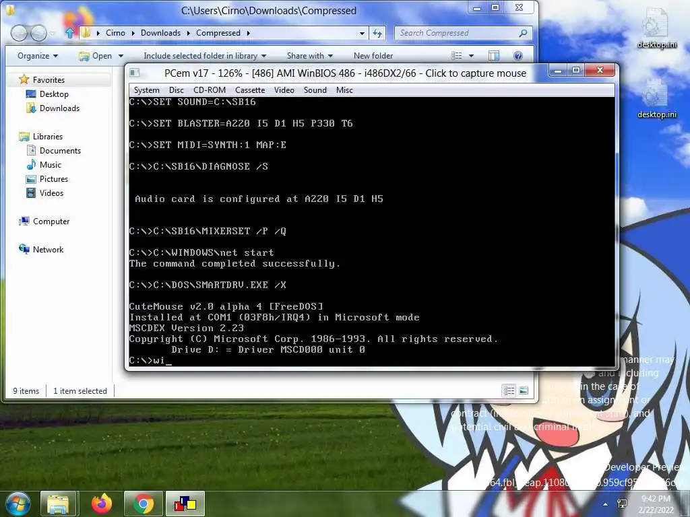Expand the view options dropdown arrow
This screenshot has height=517, width=690.
click(x=471, y=56)
